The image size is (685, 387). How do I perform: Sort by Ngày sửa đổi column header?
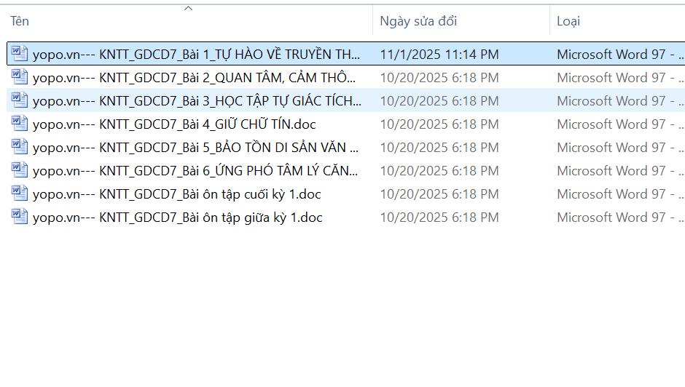[418, 21]
